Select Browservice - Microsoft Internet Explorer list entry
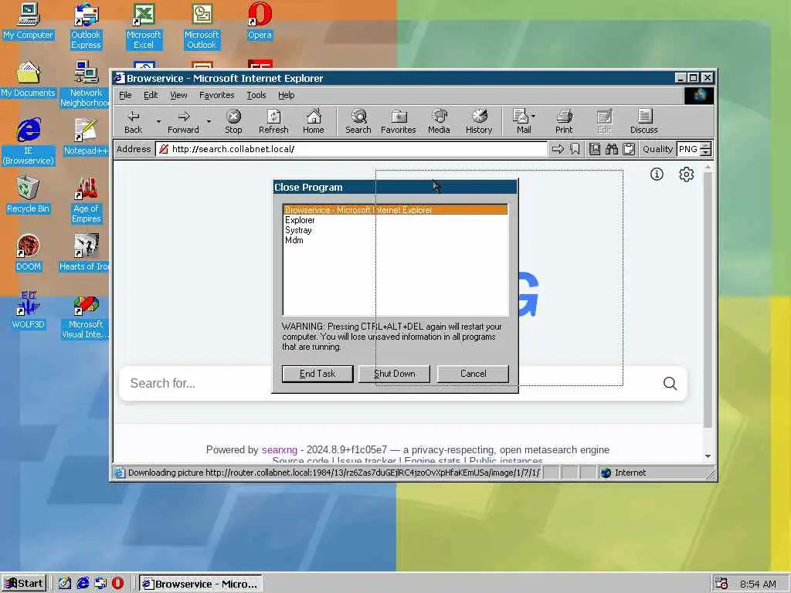Image resolution: width=791 pixels, height=593 pixels. pyautogui.click(x=395, y=210)
